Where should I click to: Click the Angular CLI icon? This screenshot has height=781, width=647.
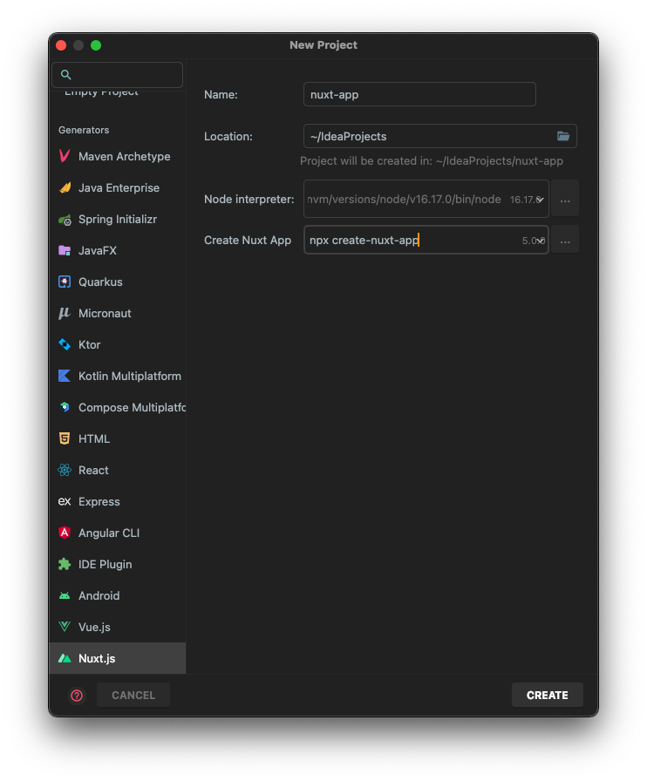(65, 533)
